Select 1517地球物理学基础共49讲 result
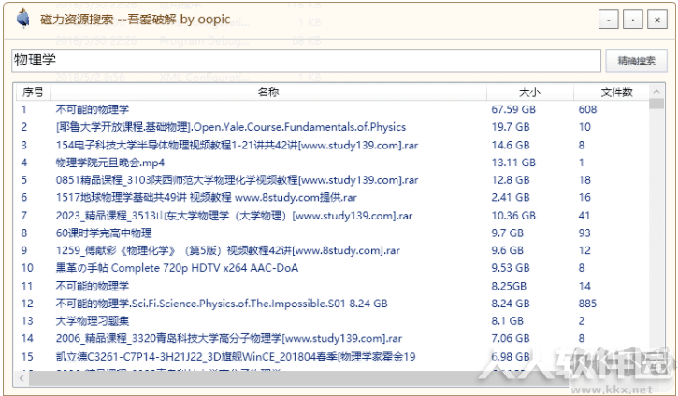 (x=207, y=198)
